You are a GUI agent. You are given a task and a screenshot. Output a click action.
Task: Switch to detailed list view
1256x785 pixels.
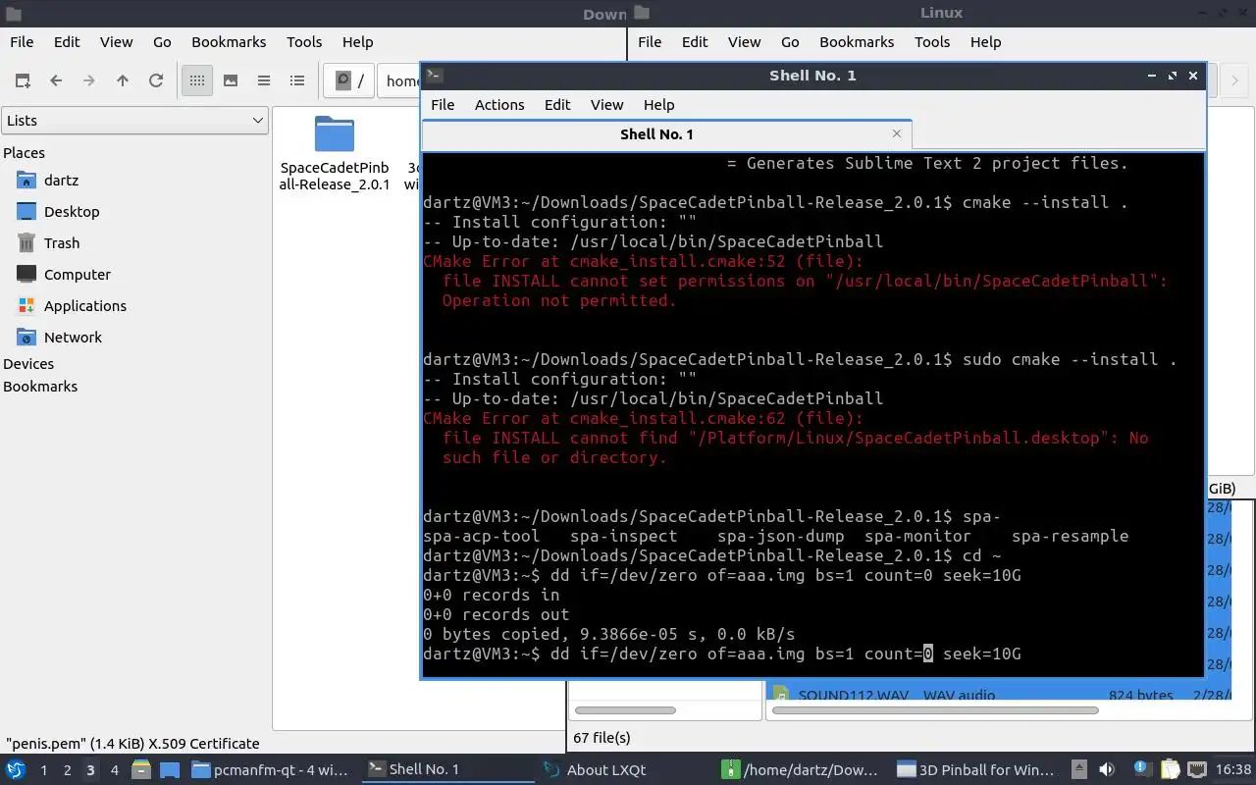[x=297, y=80]
